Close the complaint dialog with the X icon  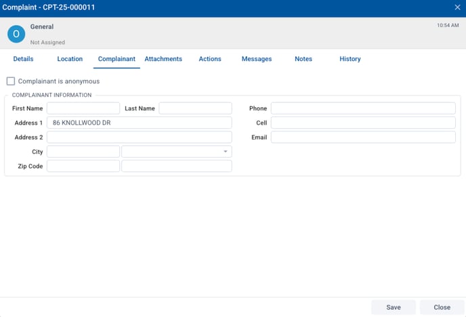point(457,7)
